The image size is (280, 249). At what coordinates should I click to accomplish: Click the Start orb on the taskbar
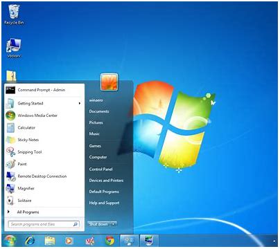click(10, 241)
